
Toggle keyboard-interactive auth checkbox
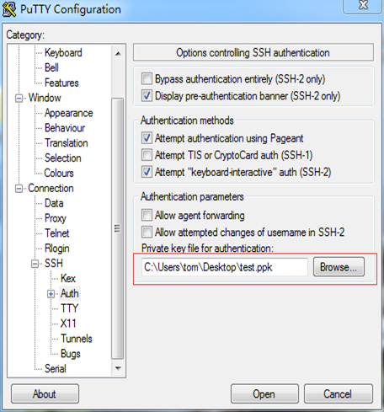pos(147,172)
